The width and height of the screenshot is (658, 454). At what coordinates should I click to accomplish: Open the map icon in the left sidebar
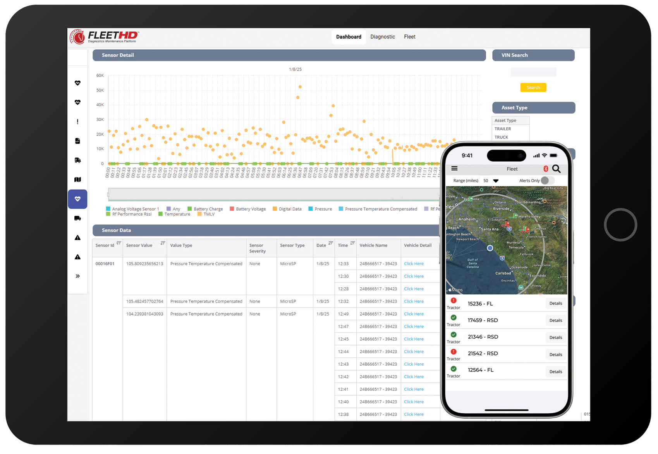(x=77, y=180)
